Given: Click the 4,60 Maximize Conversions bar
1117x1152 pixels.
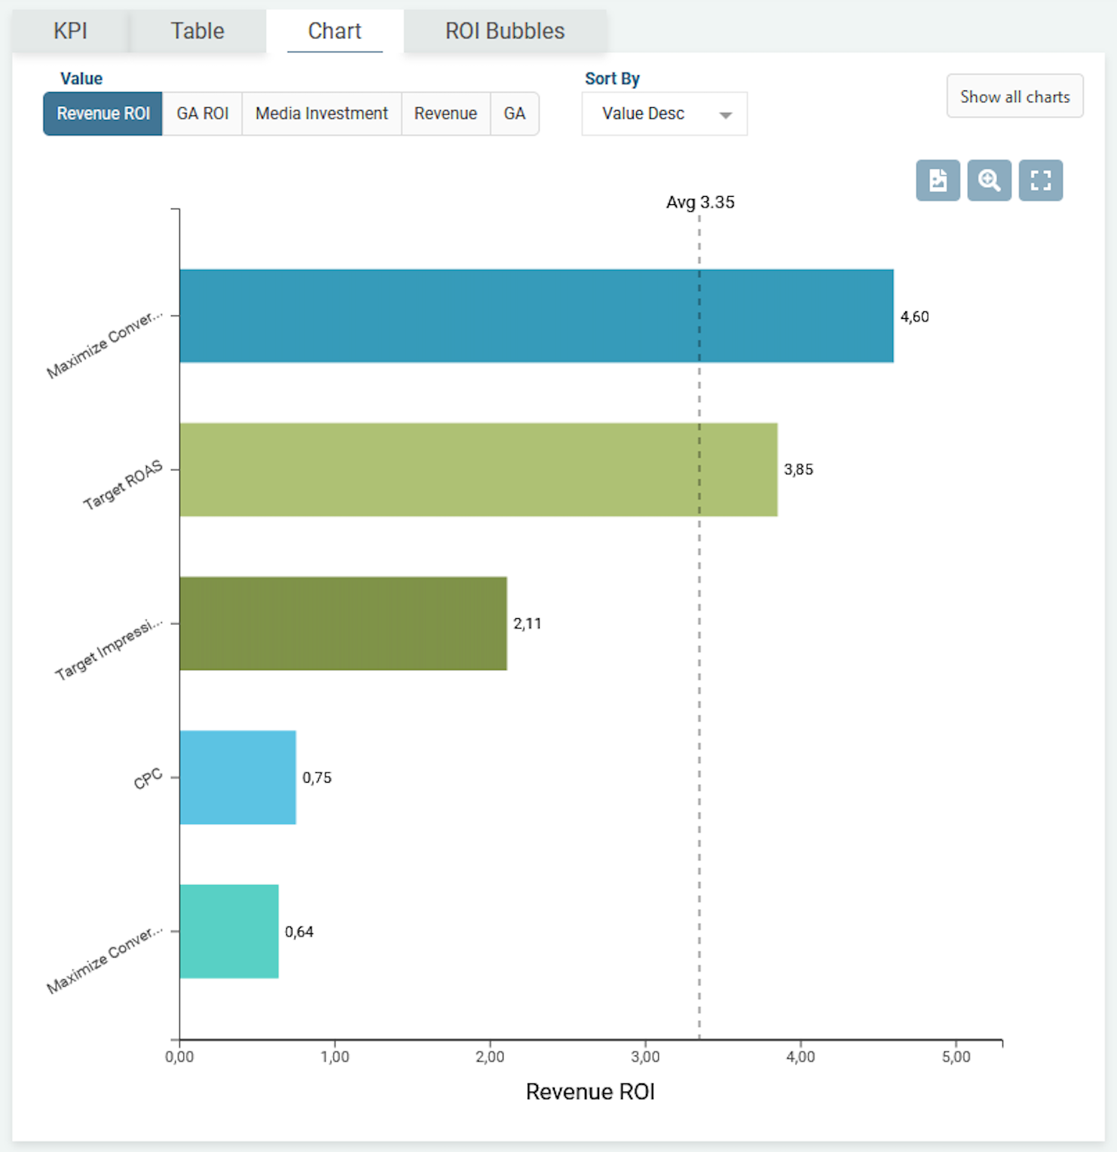Looking at the screenshot, I should point(535,316).
